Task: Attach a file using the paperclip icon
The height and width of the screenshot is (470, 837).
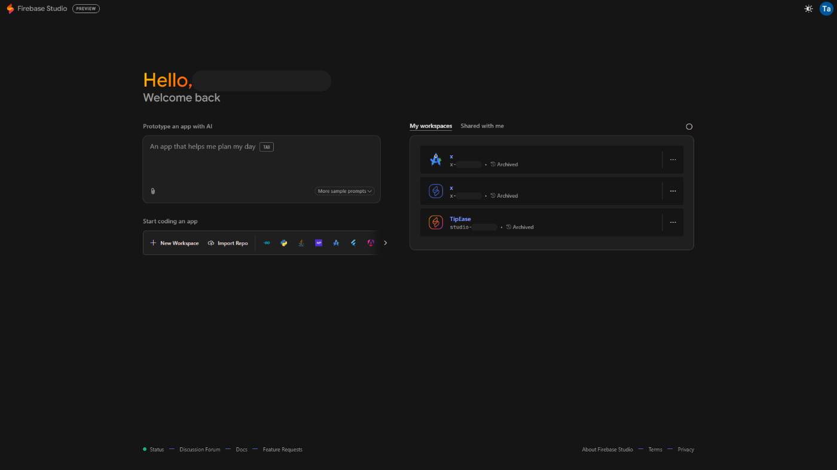Action: tap(153, 191)
